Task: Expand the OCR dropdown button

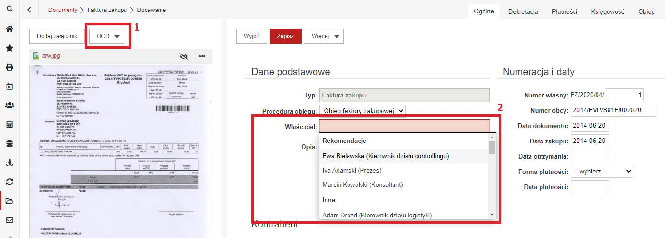Action: click(x=108, y=36)
